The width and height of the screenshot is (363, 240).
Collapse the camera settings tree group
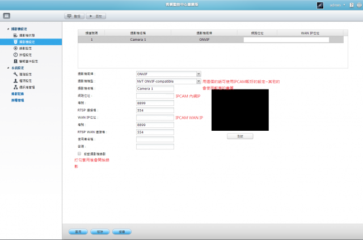click(x=8, y=29)
